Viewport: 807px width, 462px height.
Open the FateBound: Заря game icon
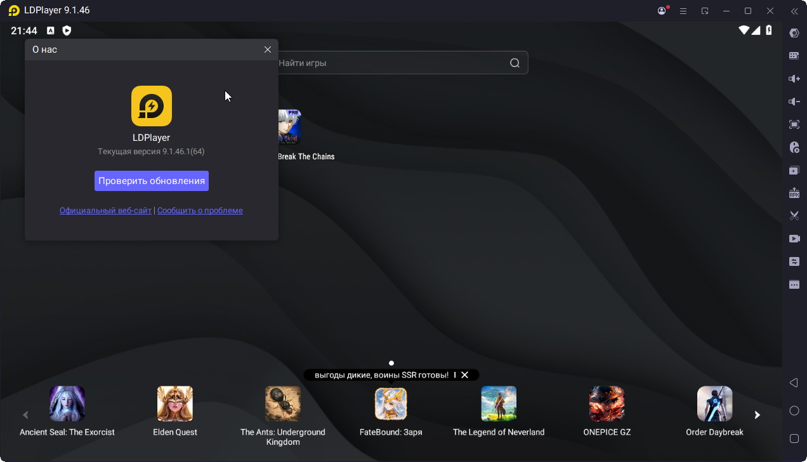tap(391, 404)
